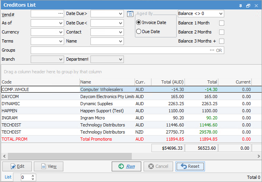The width and height of the screenshot is (262, 182).
Task: Expand the Department dropdown
Action: (x=120, y=59)
